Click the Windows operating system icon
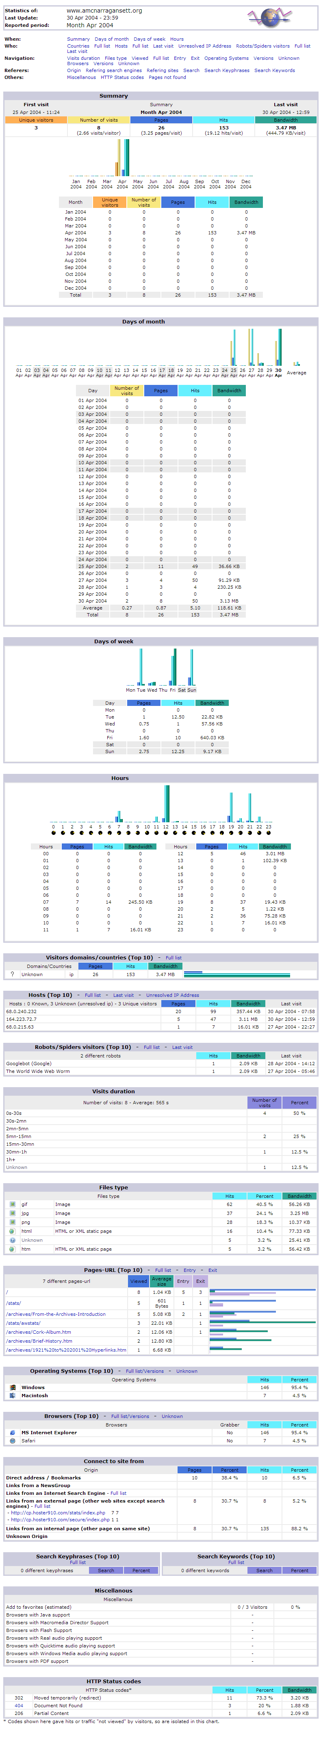Image resolution: width=321 pixels, height=1741 pixels. pyautogui.click(x=12, y=1387)
